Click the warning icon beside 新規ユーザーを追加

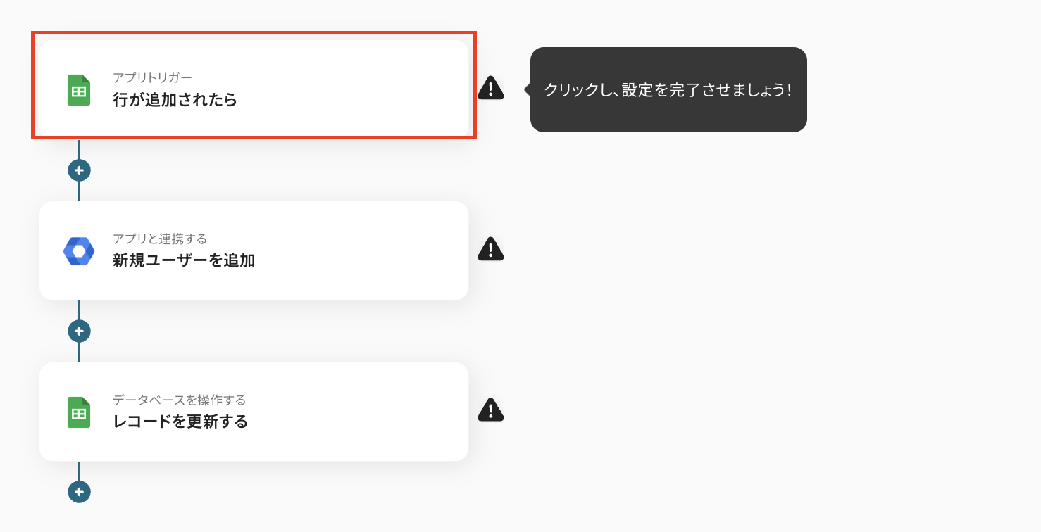(x=491, y=248)
